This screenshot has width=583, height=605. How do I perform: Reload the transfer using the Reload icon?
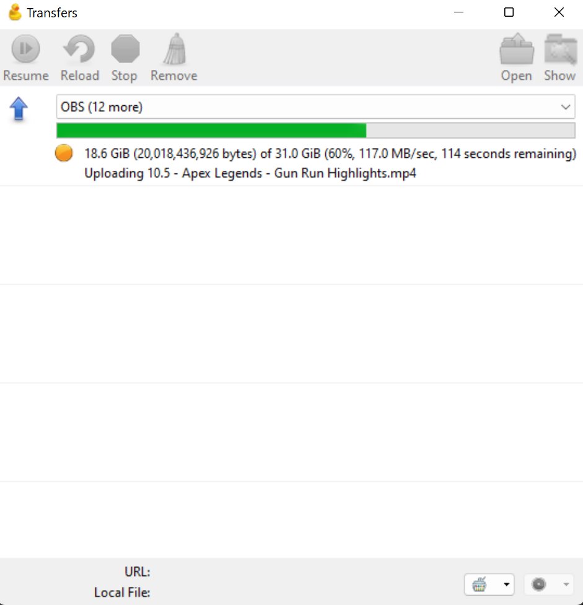tap(79, 49)
